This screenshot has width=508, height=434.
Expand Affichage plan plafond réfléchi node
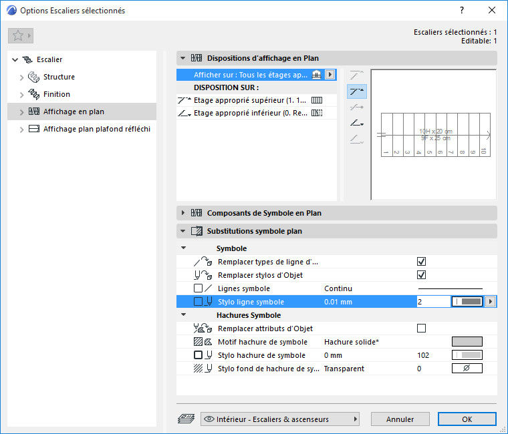[21, 130]
